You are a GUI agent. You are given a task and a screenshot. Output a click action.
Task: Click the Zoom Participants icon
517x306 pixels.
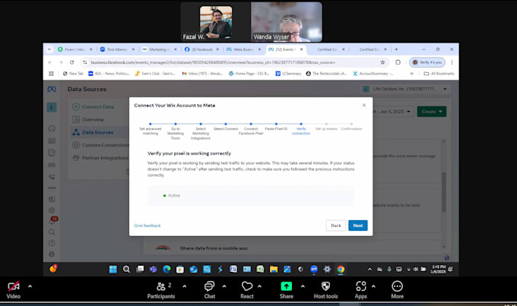click(x=161, y=286)
